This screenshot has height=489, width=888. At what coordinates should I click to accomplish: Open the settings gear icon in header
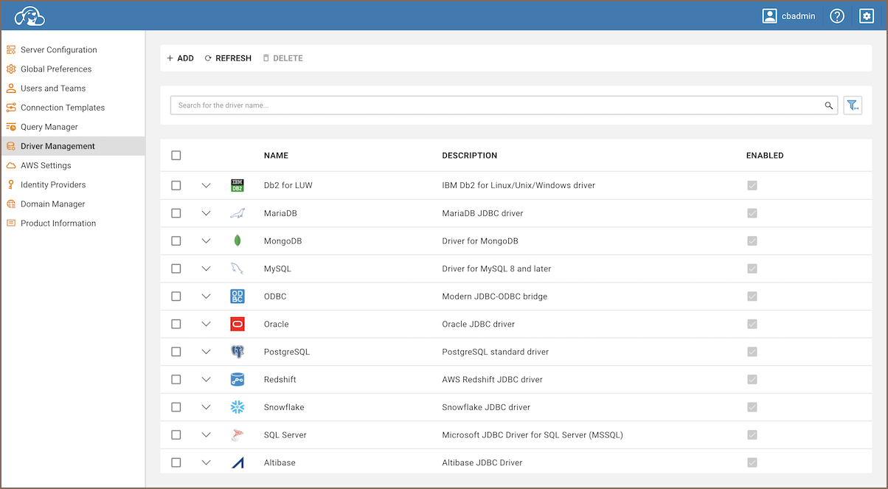point(867,15)
